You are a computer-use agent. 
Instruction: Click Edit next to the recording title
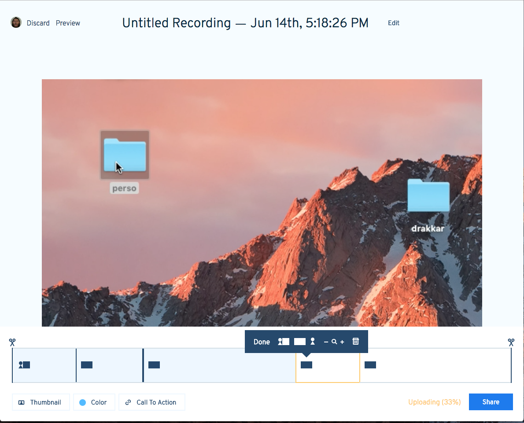393,23
